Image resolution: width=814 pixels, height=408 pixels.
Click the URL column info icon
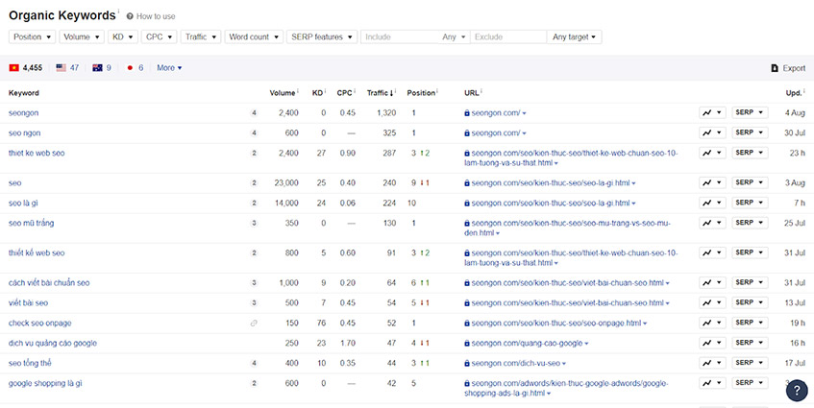[481, 92]
